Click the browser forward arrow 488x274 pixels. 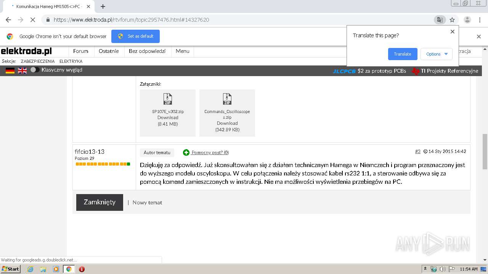[x=21, y=20]
